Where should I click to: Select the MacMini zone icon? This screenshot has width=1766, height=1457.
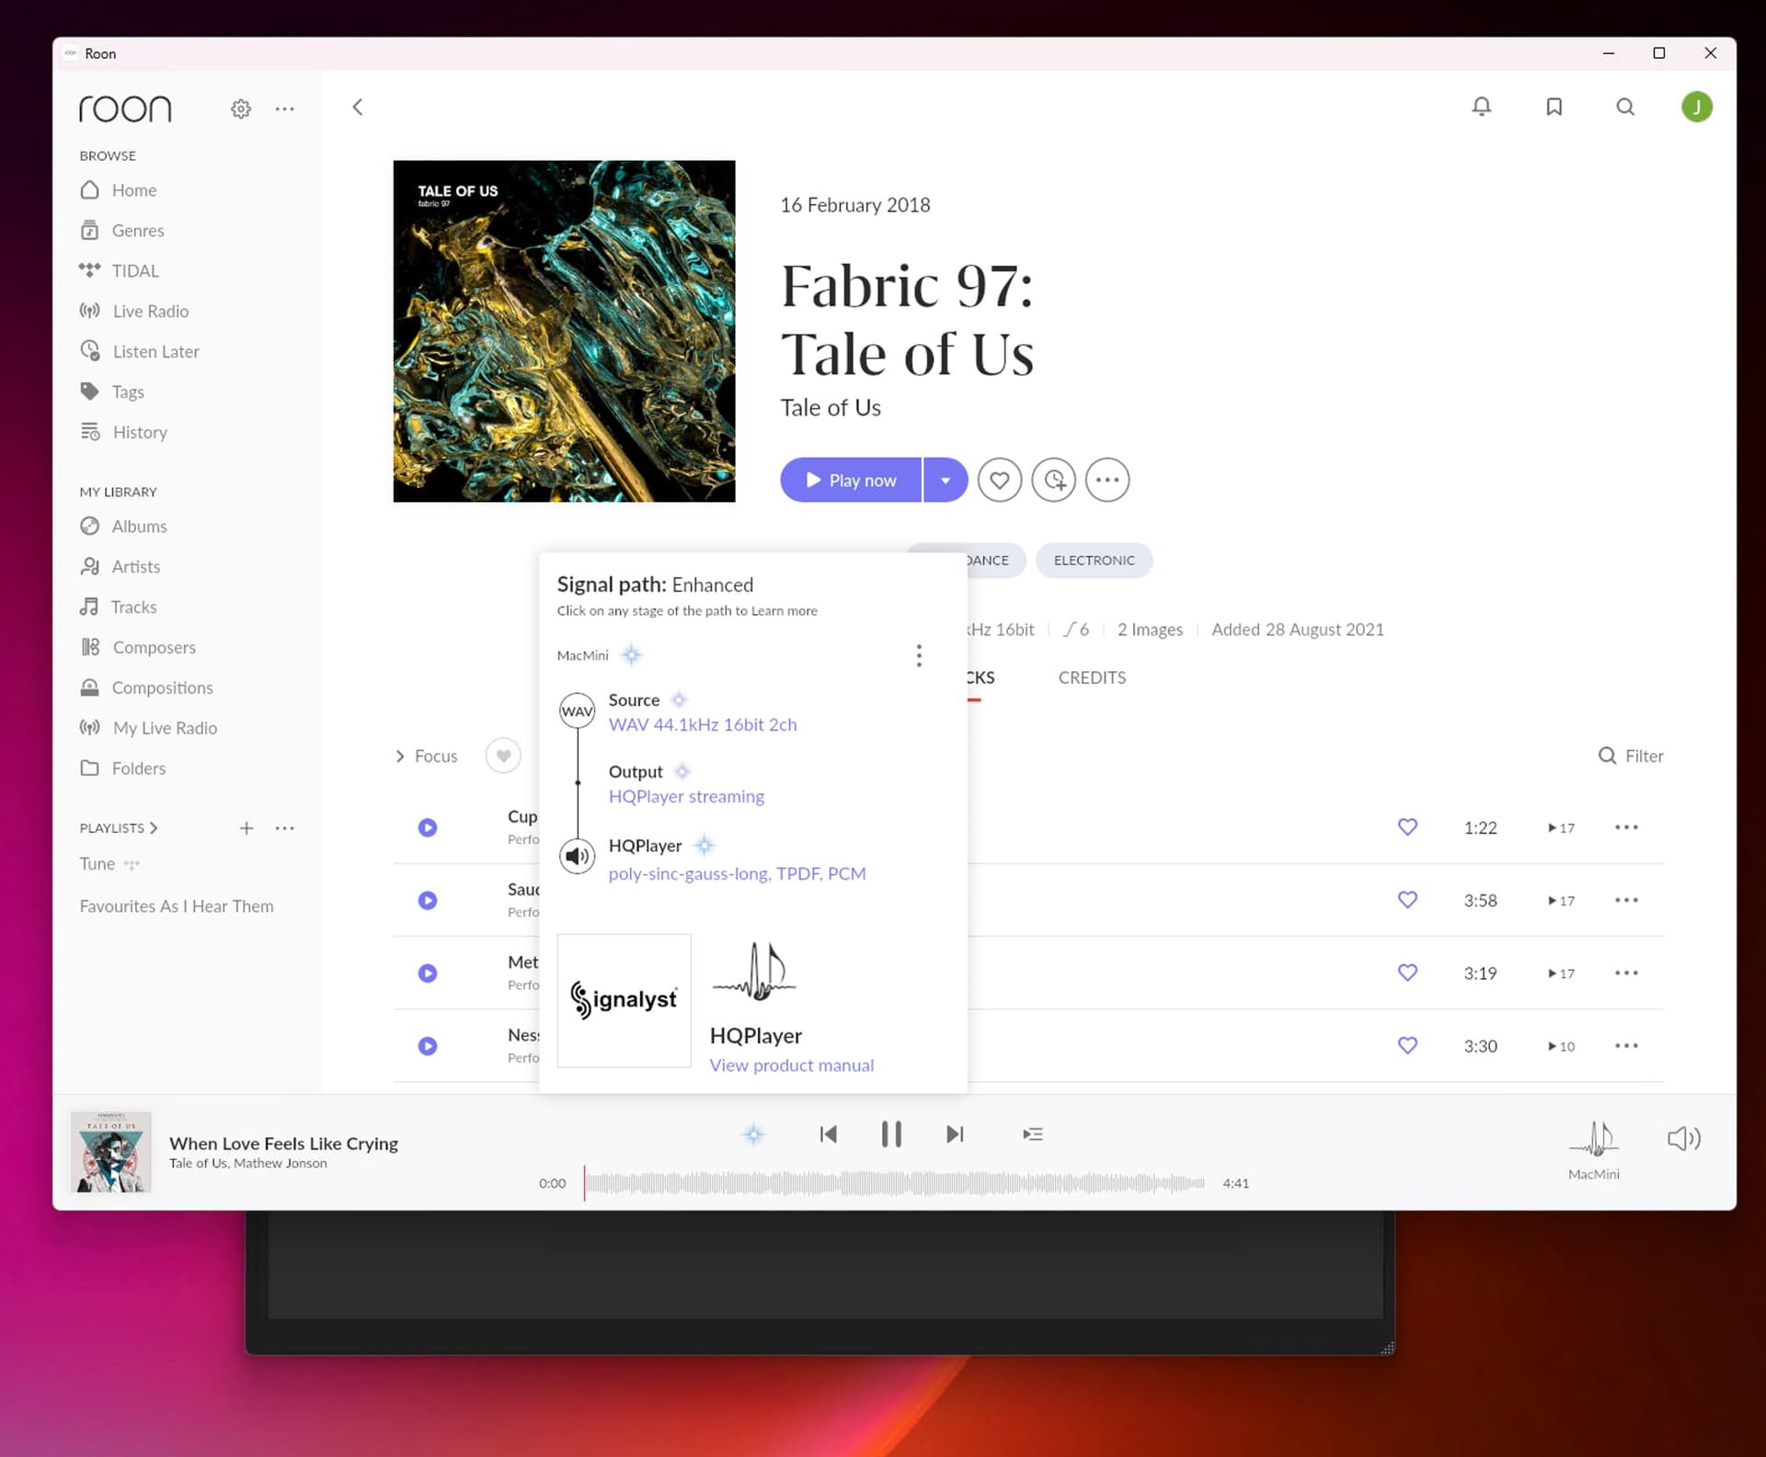(1593, 1140)
